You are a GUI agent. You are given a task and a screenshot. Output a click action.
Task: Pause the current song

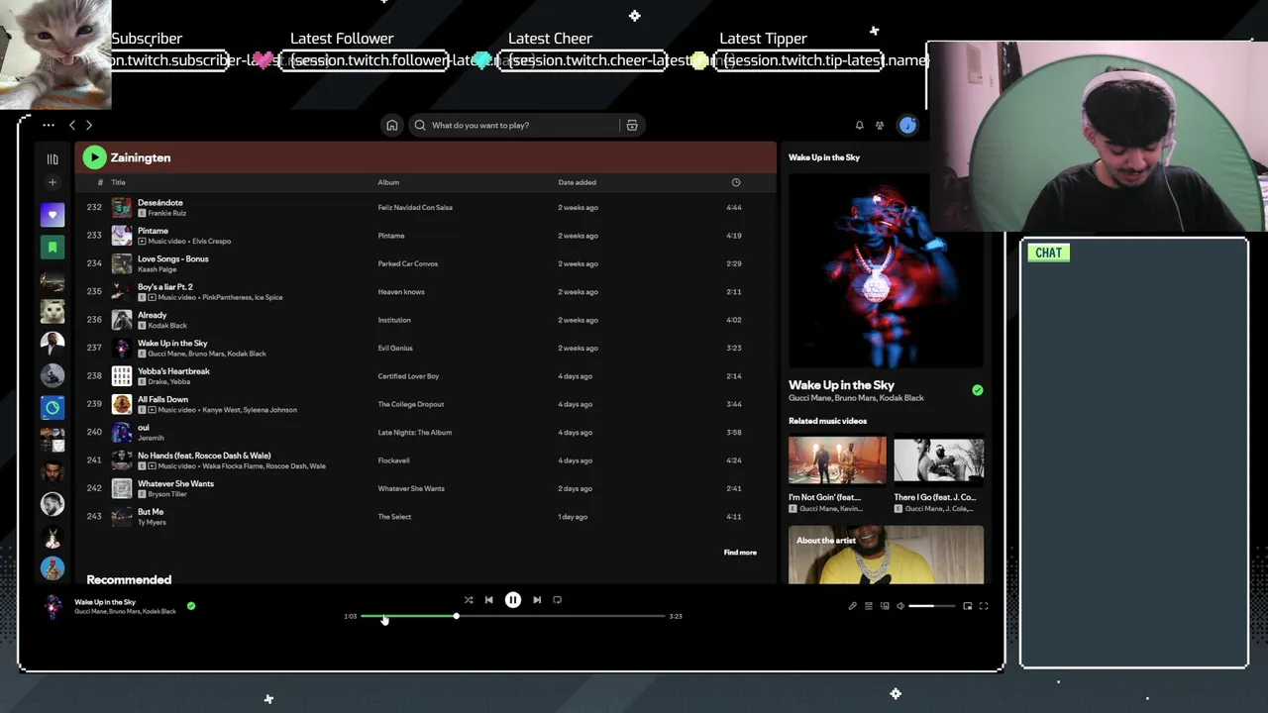(513, 599)
